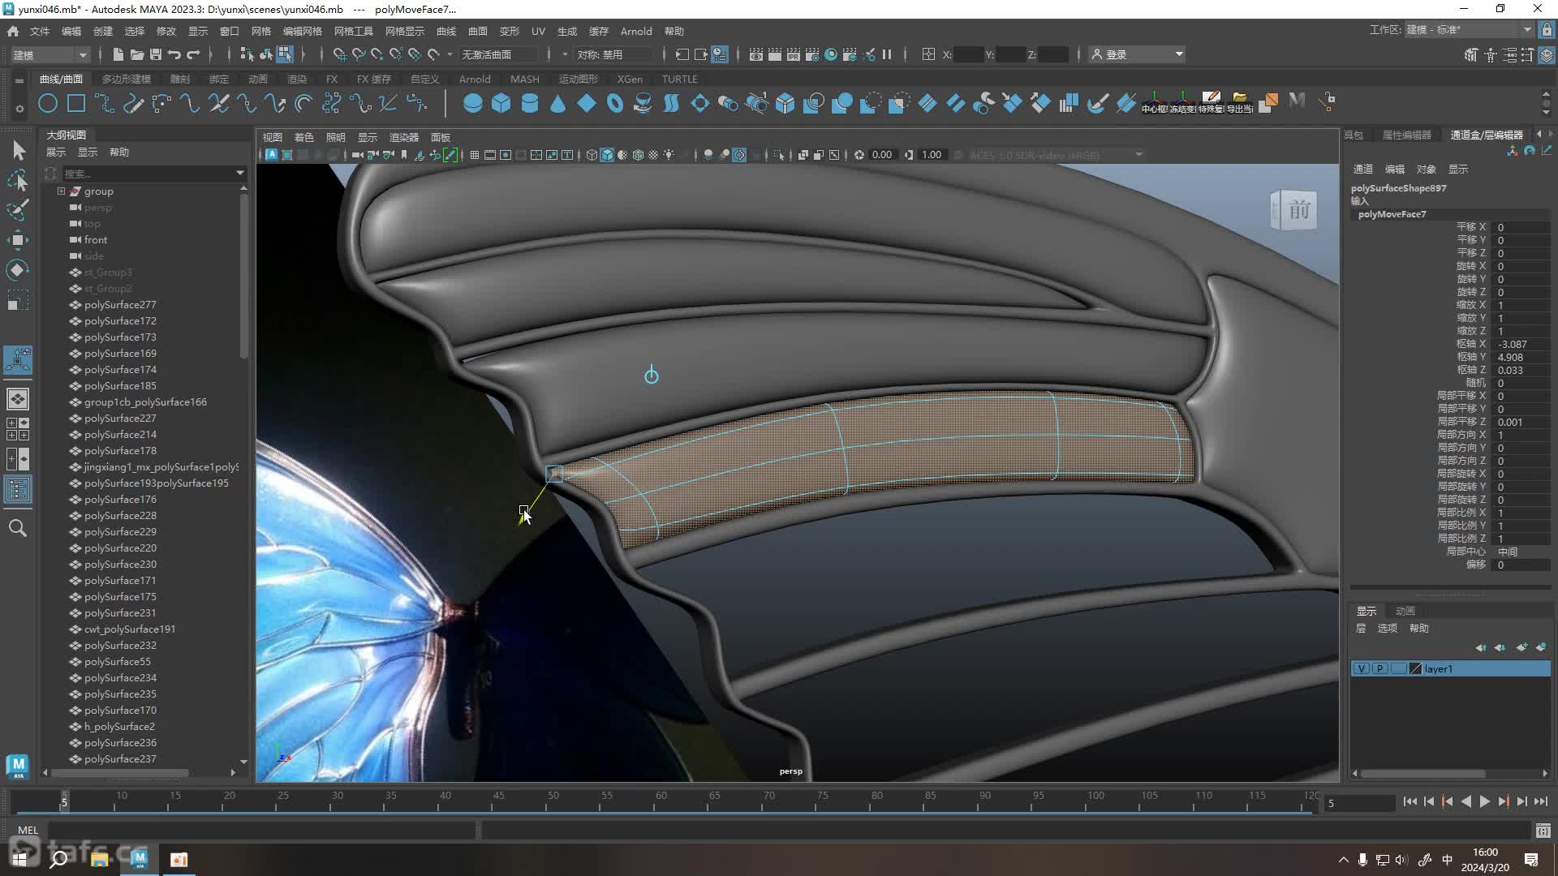
Task: Toggle the script editor button at bottom right
Action: pyautogui.click(x=1543, y=831)
